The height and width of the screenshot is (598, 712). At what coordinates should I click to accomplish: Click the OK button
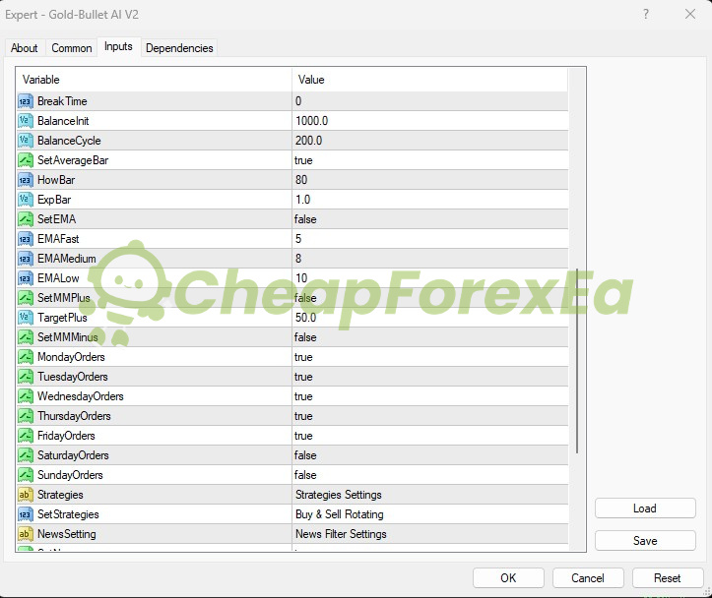(508, 578)
